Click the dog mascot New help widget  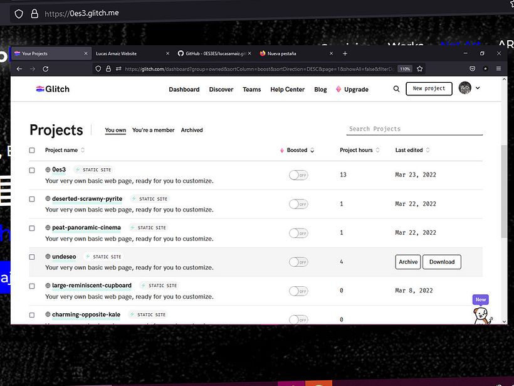point(482,310)
